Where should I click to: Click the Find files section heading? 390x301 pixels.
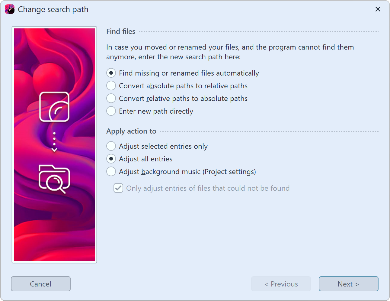tap(121, 31)
